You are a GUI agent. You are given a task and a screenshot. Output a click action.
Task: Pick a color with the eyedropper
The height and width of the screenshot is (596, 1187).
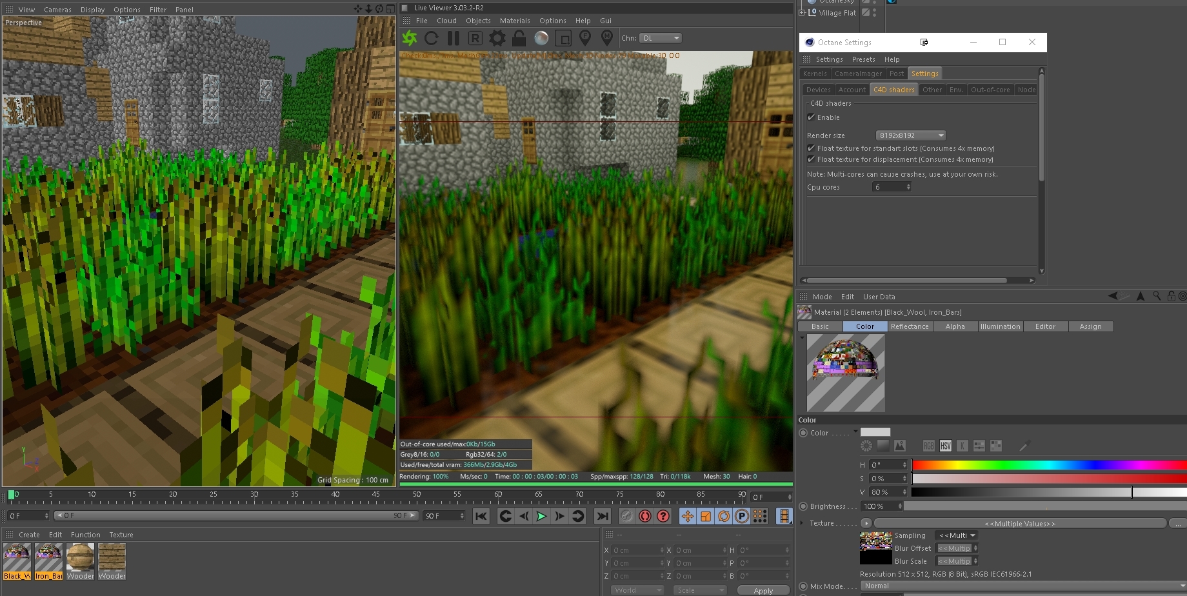[1024, 446]
